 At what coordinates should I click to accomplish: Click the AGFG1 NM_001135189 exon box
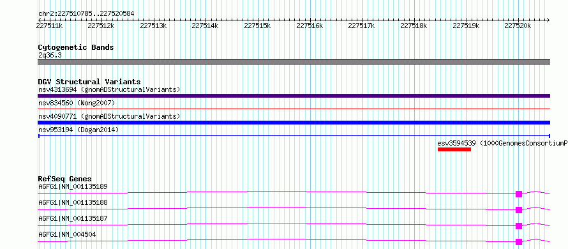coord(519,194)
